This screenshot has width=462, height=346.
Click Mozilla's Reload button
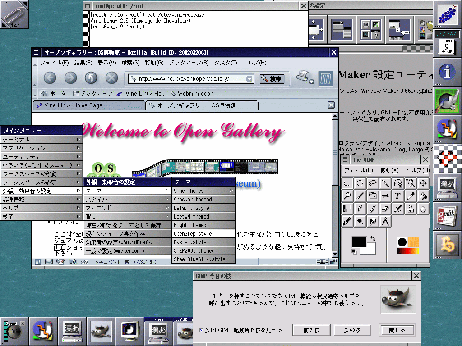click(x=91, y=78)
